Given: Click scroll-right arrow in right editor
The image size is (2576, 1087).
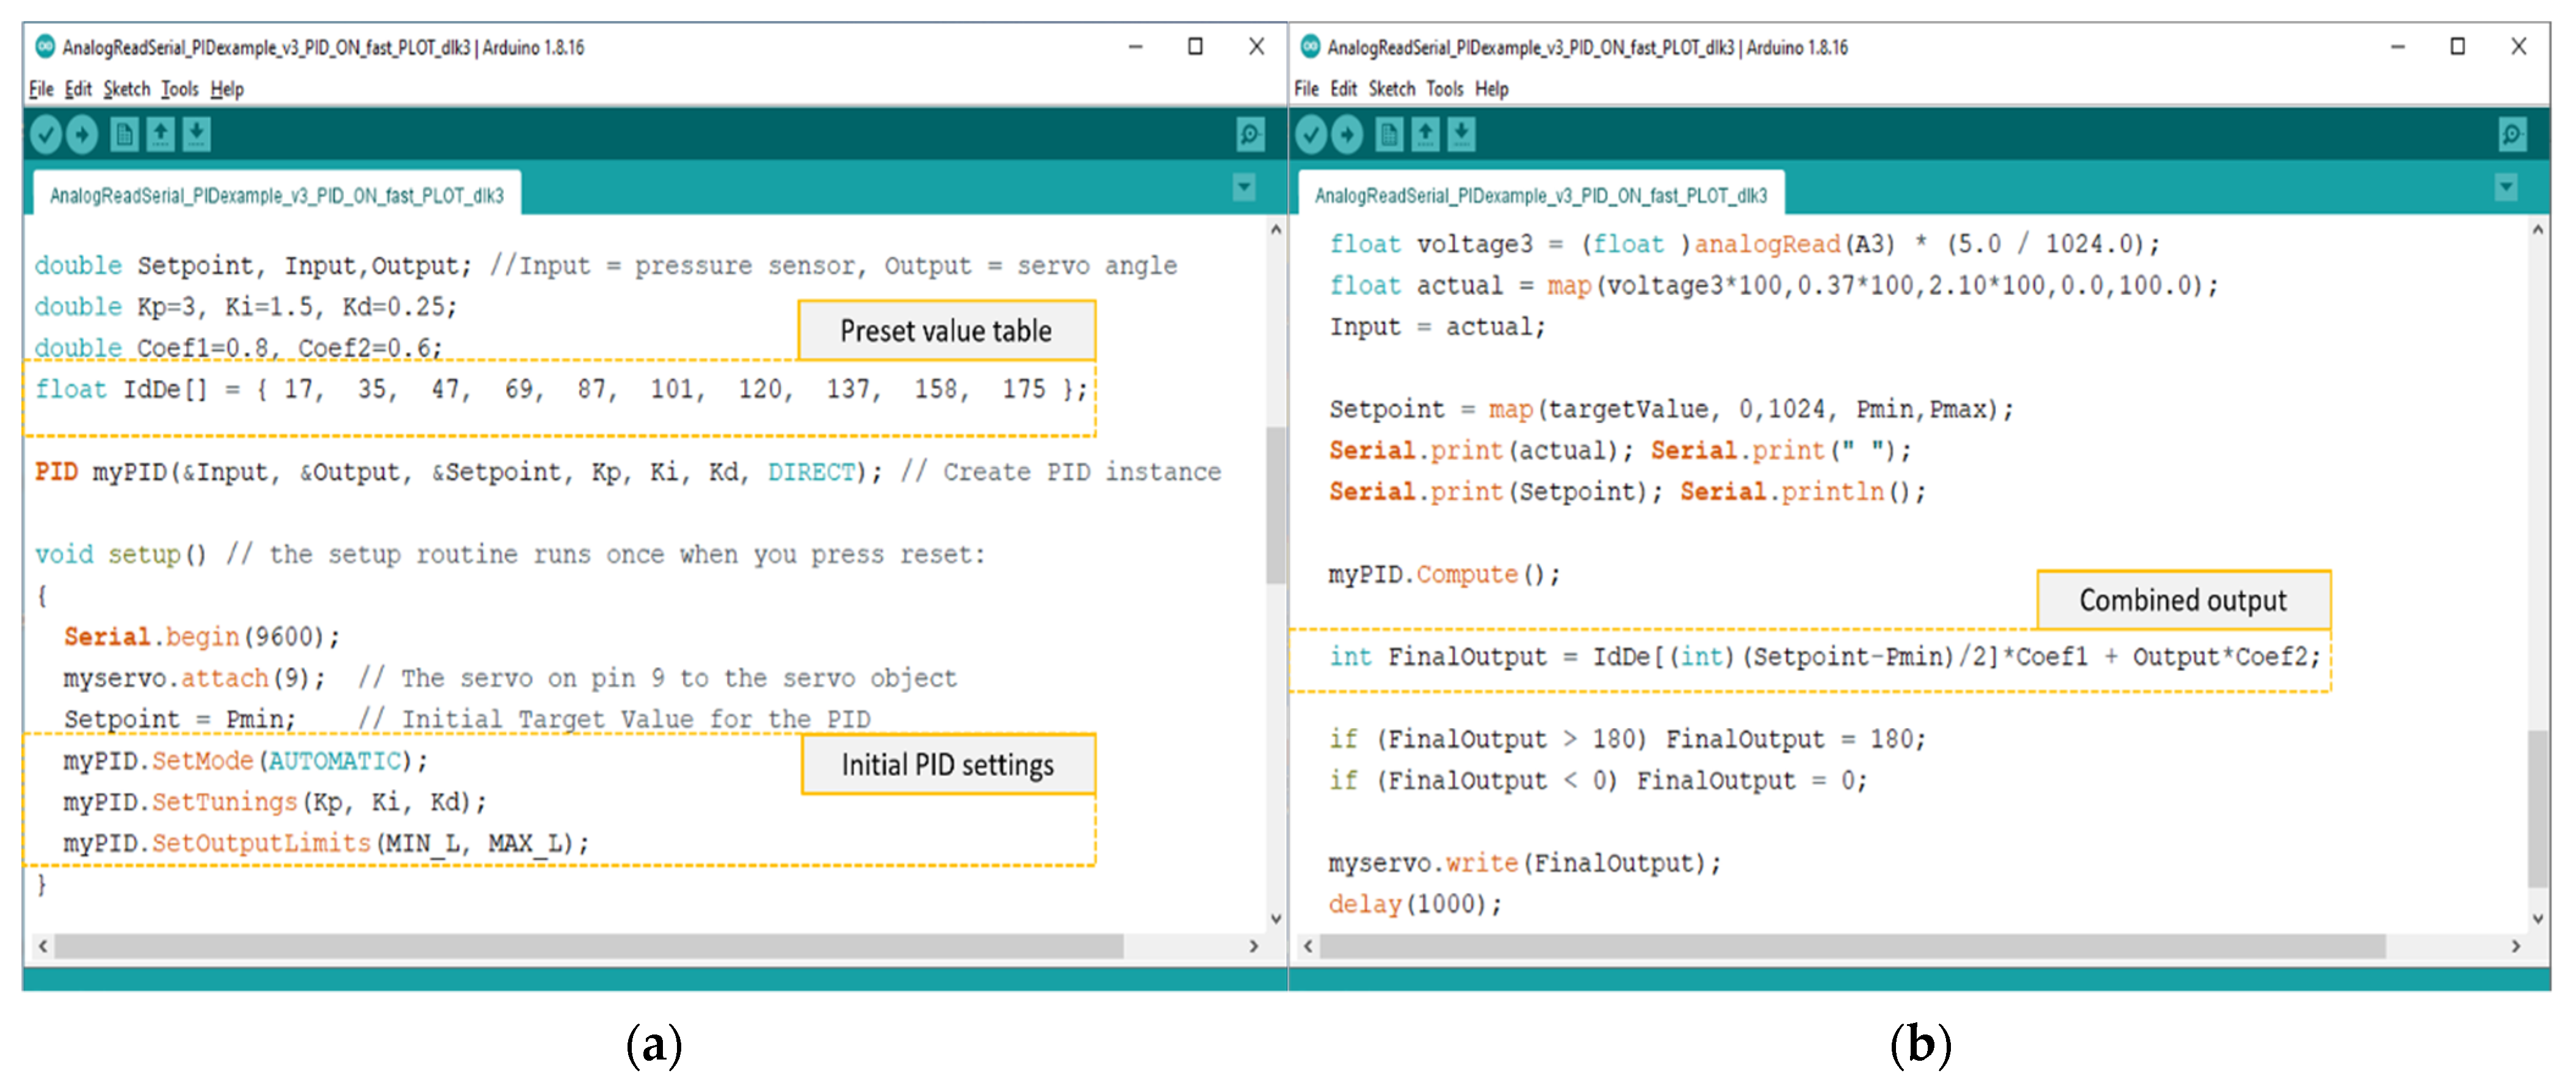Looking at the screenshot, I should [x=2516, y=946].
